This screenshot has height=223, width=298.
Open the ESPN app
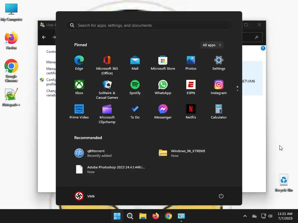click(x=191, y=87)
